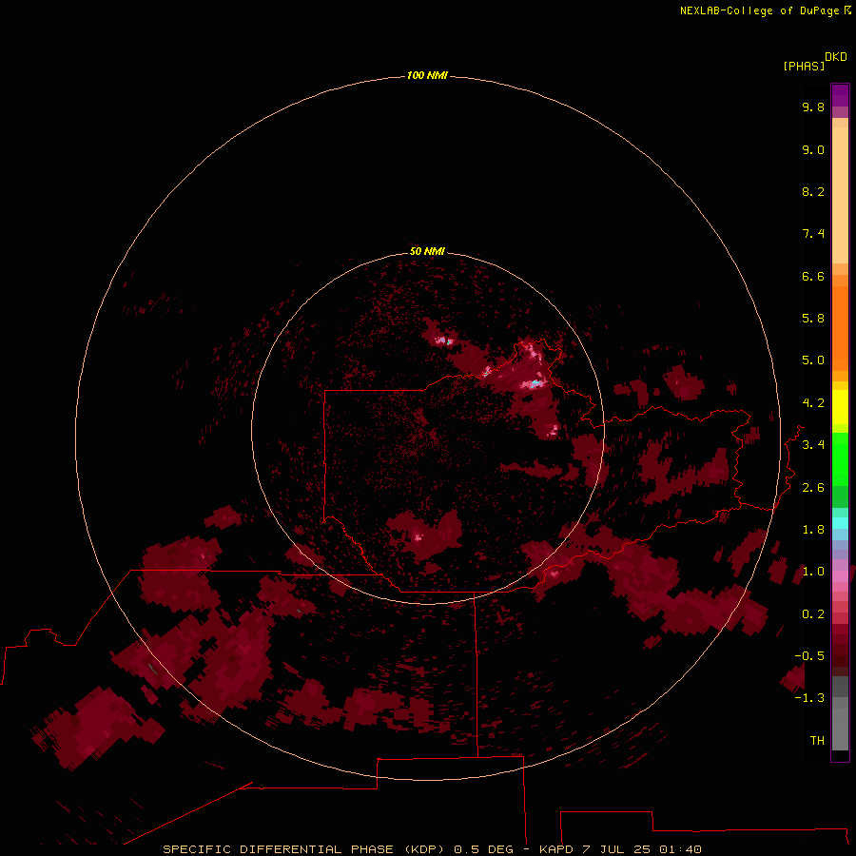This screenshot has height=856, width=856.
Task: Click the 8.2 scale value
Action: (813, 191)
